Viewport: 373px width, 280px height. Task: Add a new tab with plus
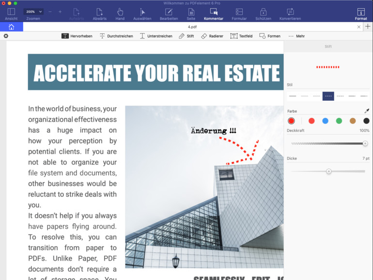368,27
